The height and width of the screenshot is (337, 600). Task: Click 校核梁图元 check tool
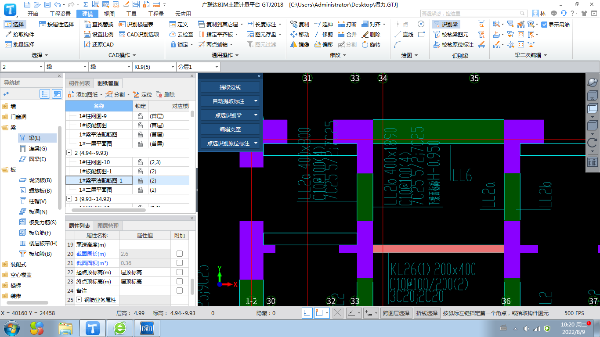point(451,34)
